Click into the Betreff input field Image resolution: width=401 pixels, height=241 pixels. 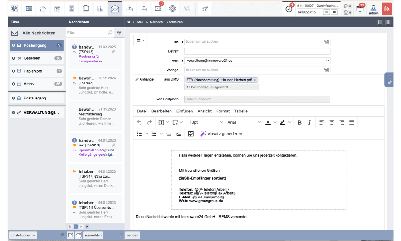click(x=257, y=51)
